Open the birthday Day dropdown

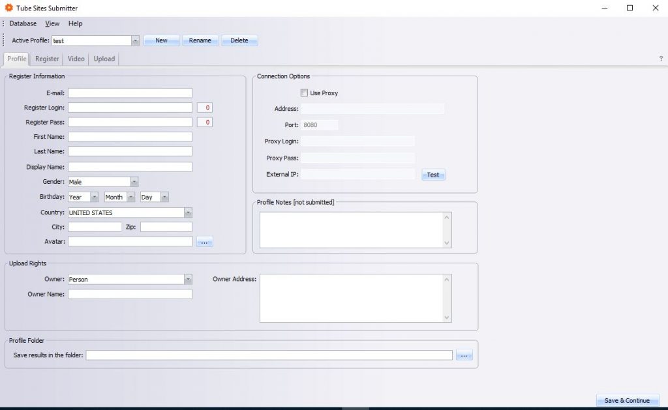point(164,197)
